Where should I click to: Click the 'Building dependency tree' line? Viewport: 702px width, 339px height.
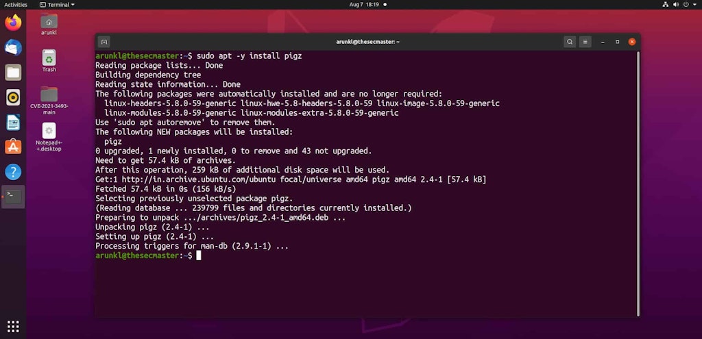(148, 75)
